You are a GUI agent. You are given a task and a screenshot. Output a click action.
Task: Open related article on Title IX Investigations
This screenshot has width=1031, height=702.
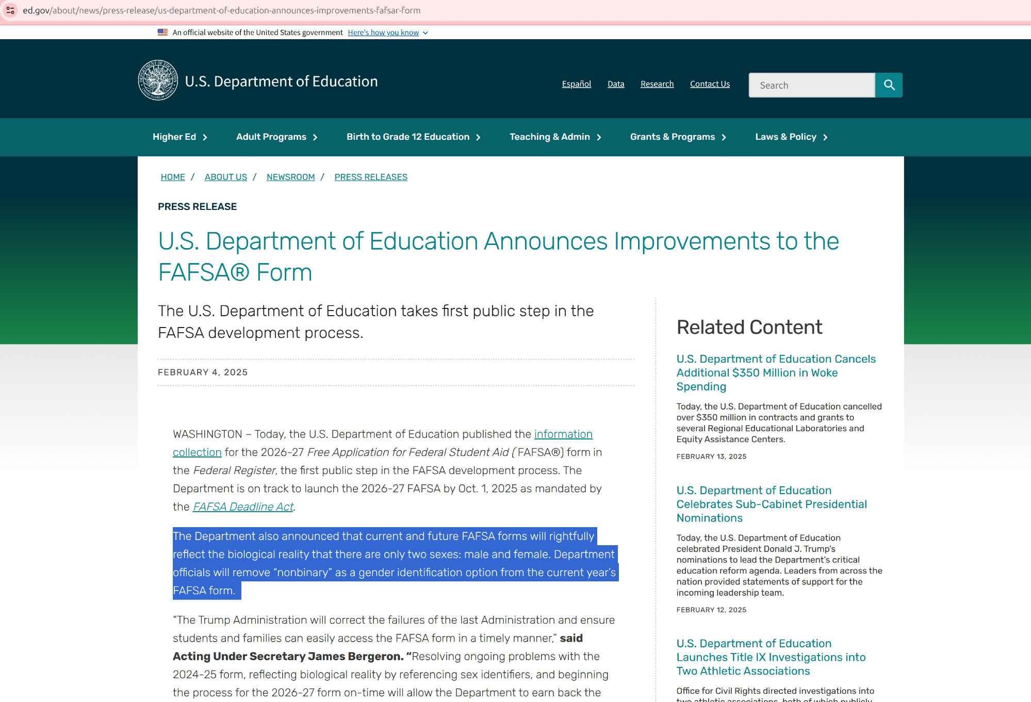click(771, 657)
